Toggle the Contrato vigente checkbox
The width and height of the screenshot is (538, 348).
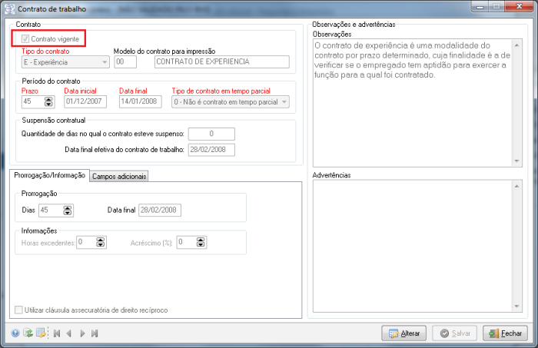point(26,38)
